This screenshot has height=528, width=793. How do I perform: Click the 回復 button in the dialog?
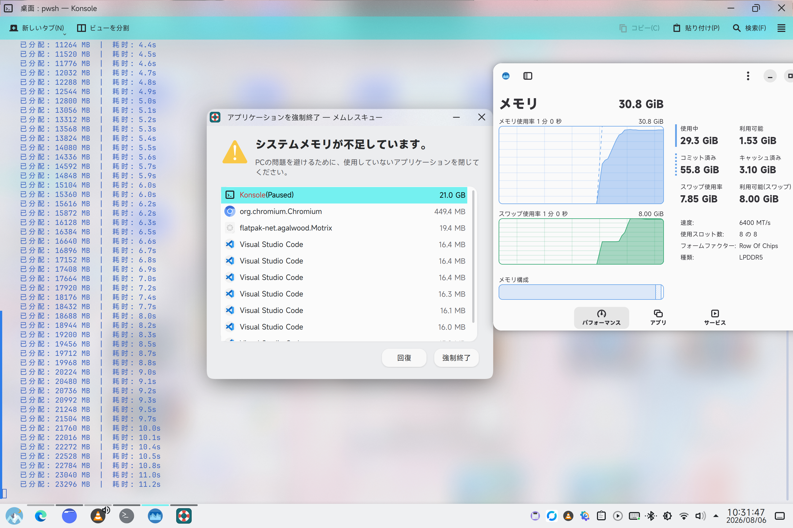404,358
